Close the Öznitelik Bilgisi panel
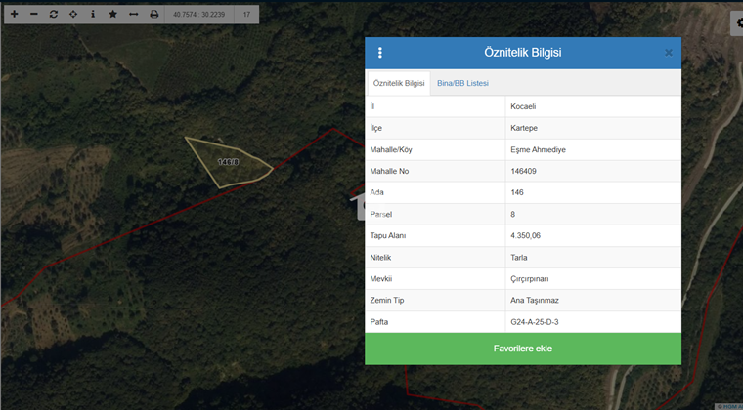 669,53
